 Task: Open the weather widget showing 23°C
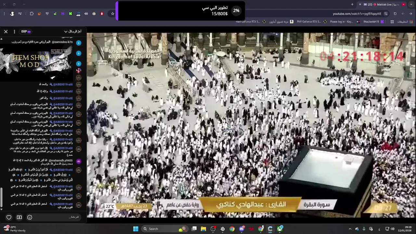(15, 229)
